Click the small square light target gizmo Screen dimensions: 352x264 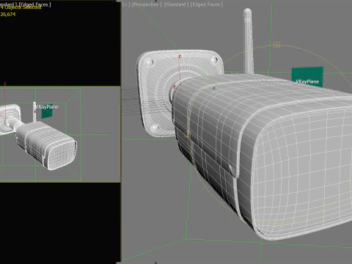coord(276,45)
